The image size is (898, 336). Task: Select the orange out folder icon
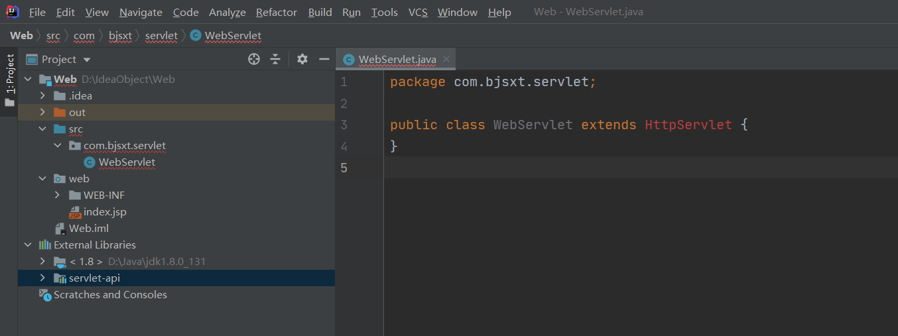click(x=60, y=113)
